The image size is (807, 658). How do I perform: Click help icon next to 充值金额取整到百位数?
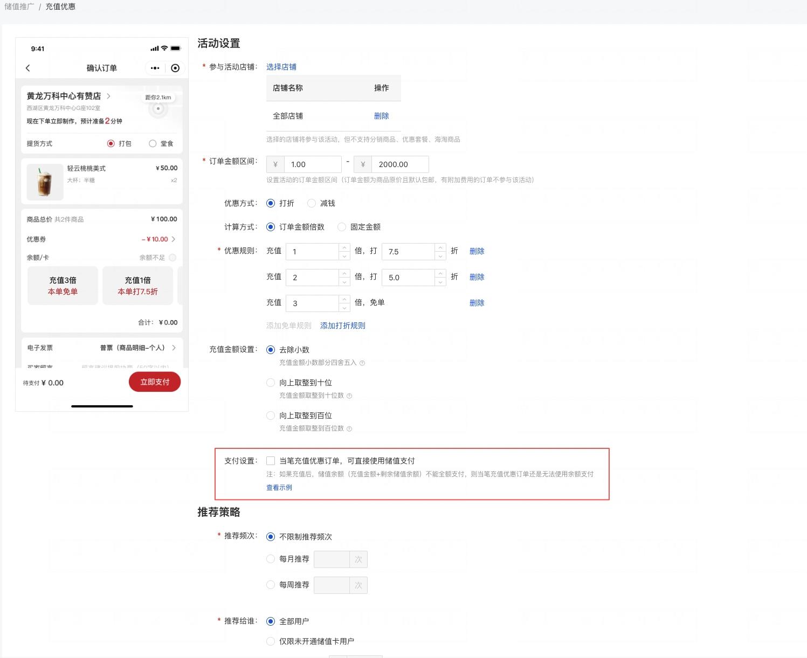(349, 429)
